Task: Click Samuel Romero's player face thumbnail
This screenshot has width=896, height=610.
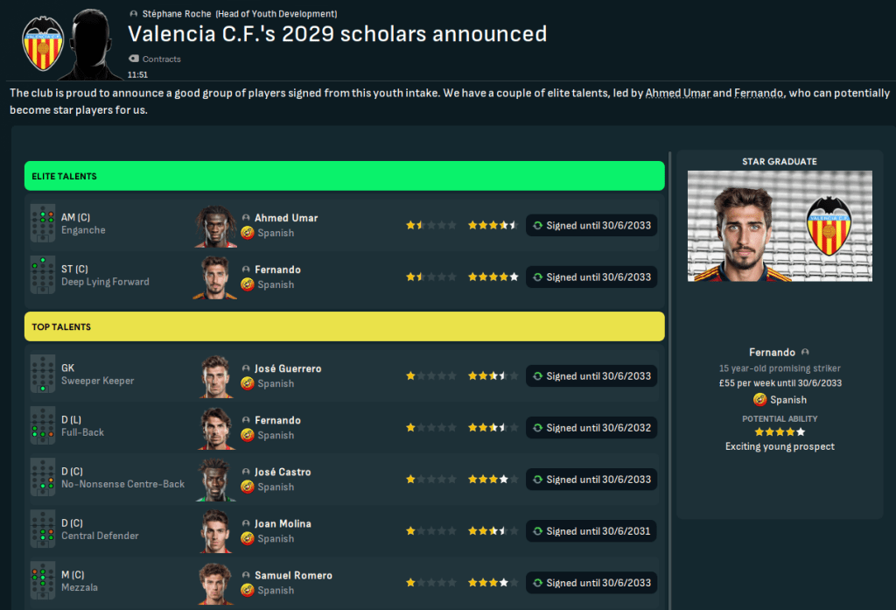Action: click(x=214, y=582)
